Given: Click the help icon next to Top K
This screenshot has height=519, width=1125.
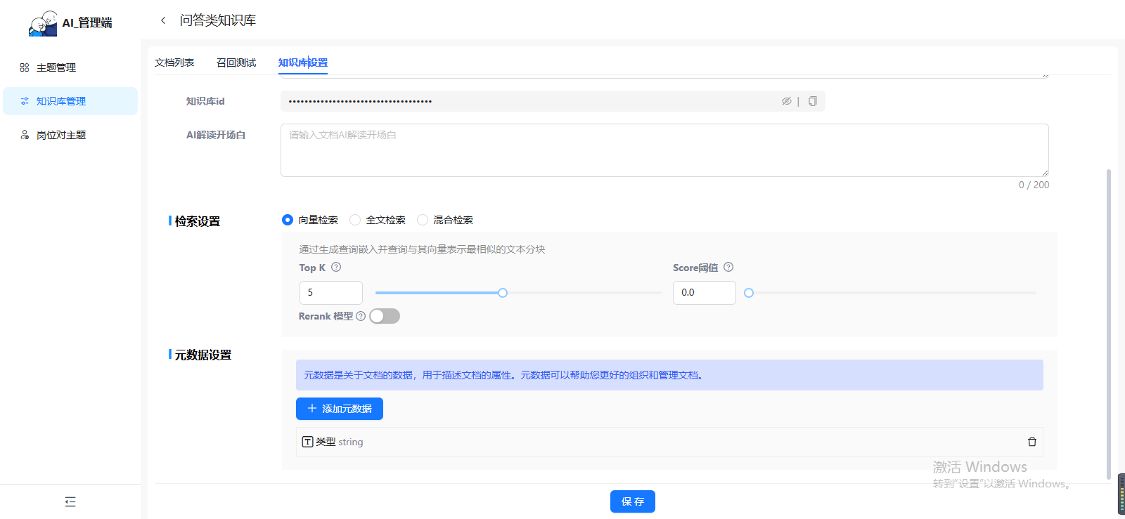Looking at the screenshot, I should coord(336,267).
